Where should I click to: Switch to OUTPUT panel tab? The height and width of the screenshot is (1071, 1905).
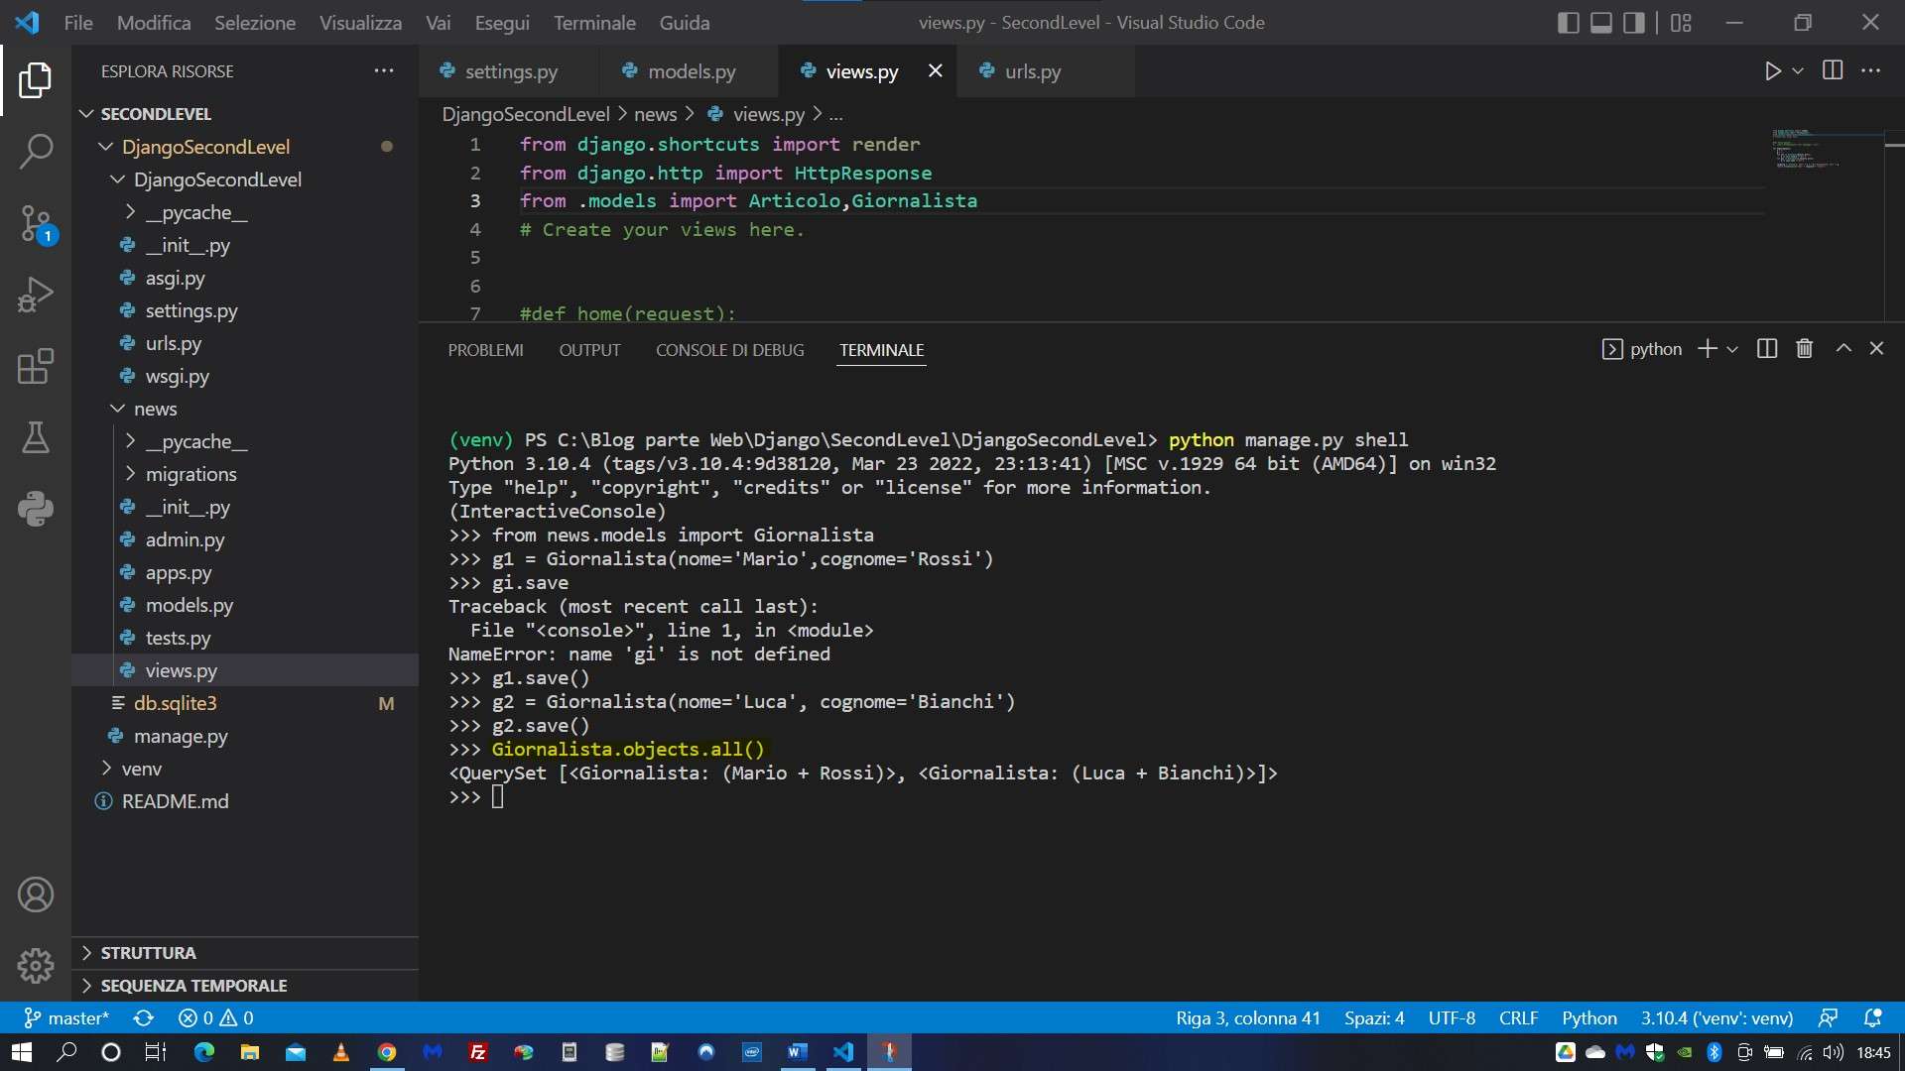click(589, 350)
